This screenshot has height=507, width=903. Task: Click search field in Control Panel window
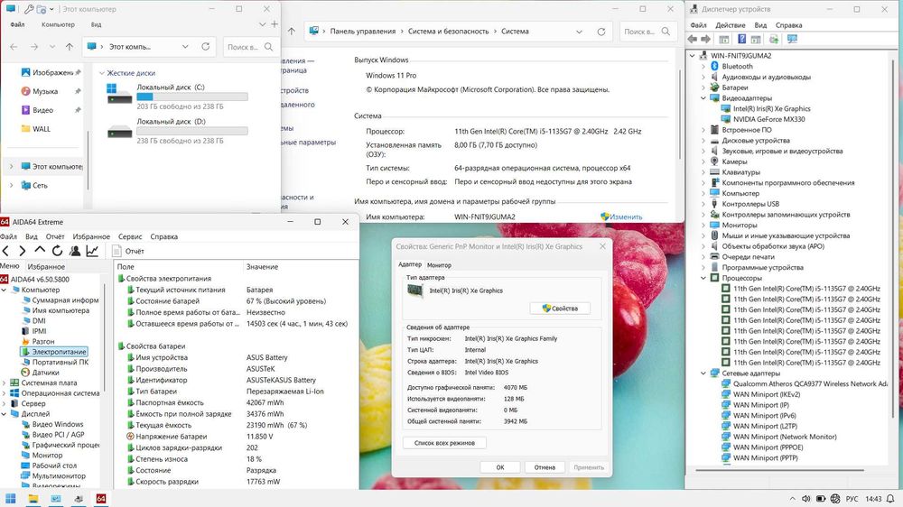click(647, 32)
